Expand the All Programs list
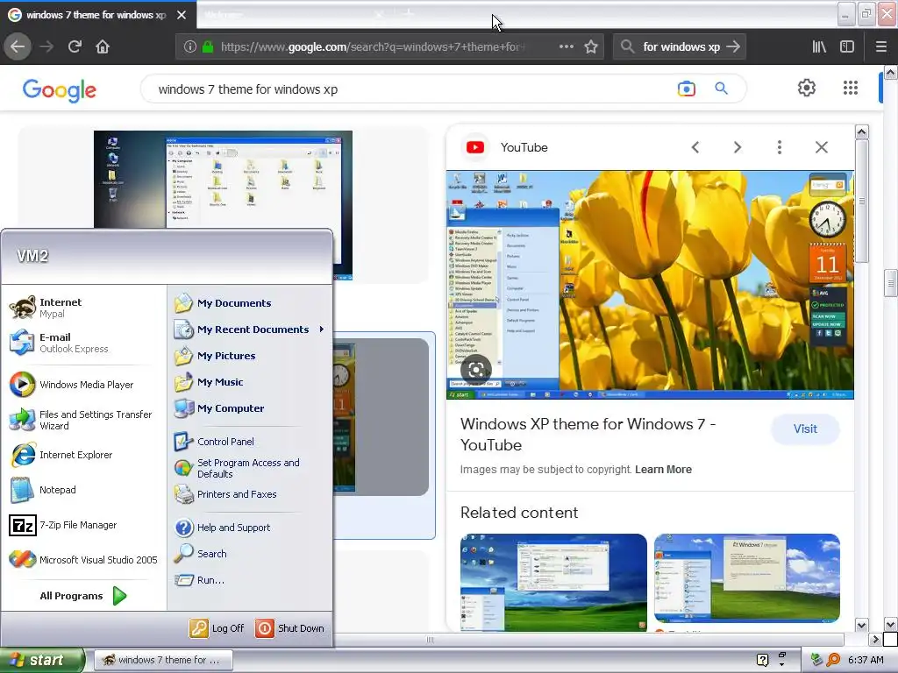The image size is (898, 673). click(83, 596)
